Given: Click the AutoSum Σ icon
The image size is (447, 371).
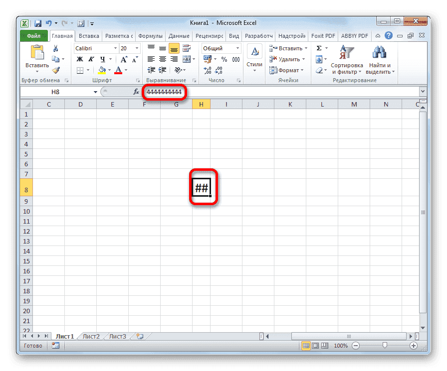Looking at the screenshot, I should click(x=318, y=48).
